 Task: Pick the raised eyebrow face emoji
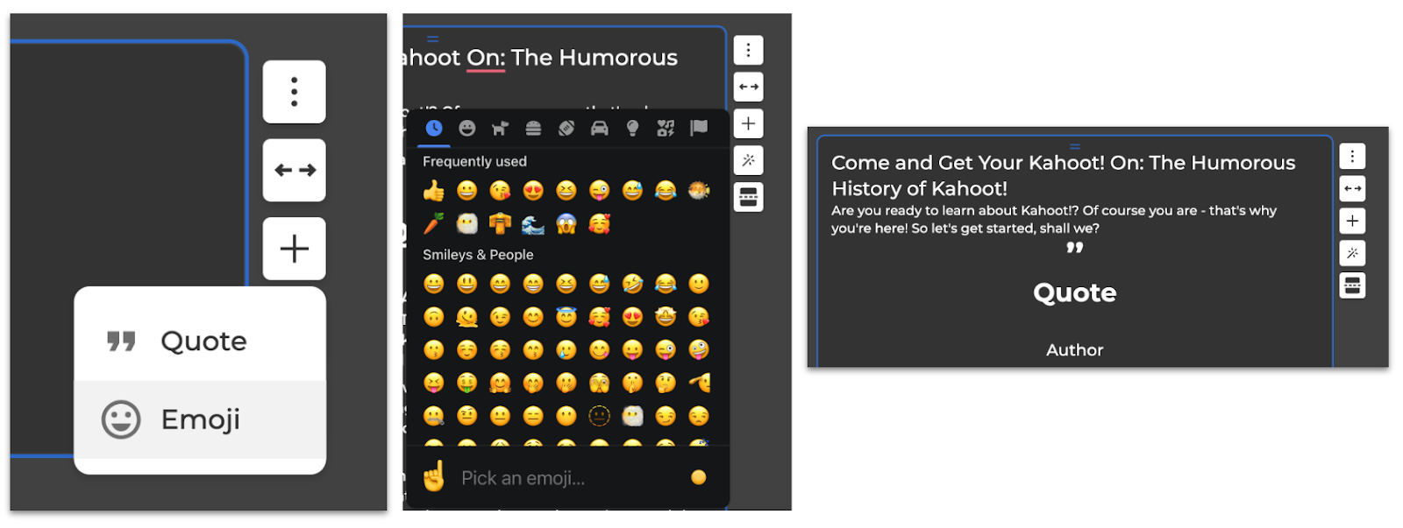click(467, 417)
